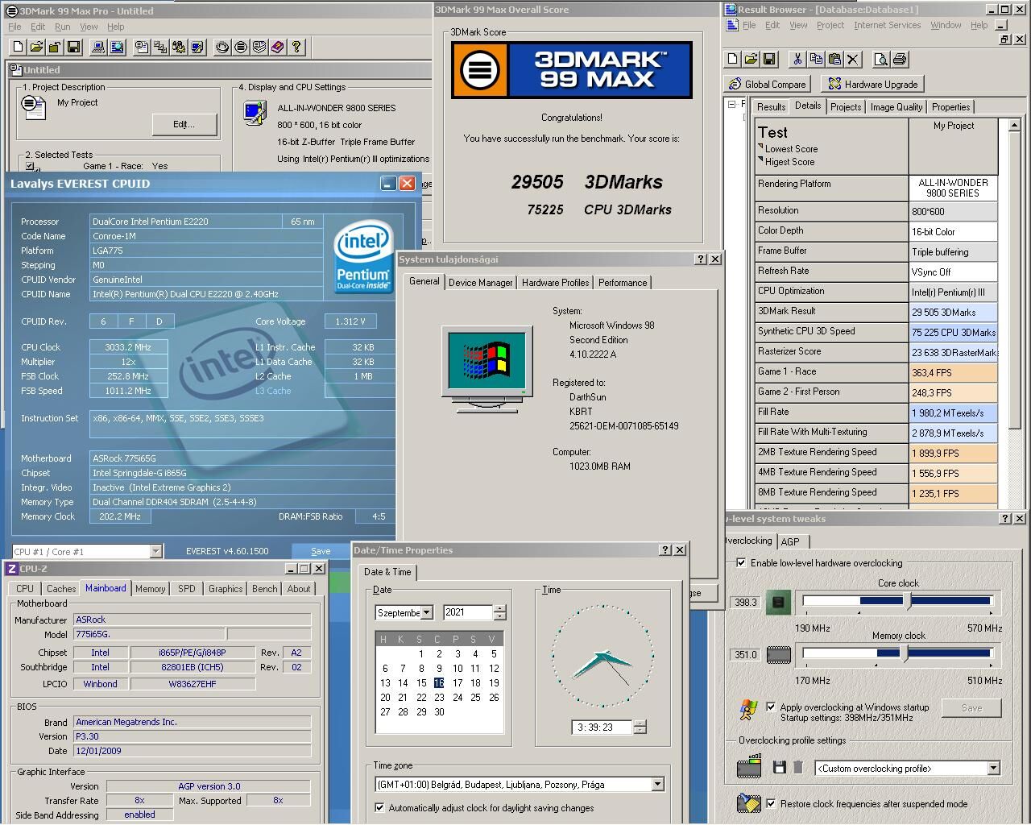
Task: Switch to the Device Manager tab
Action: click(480, 283)
